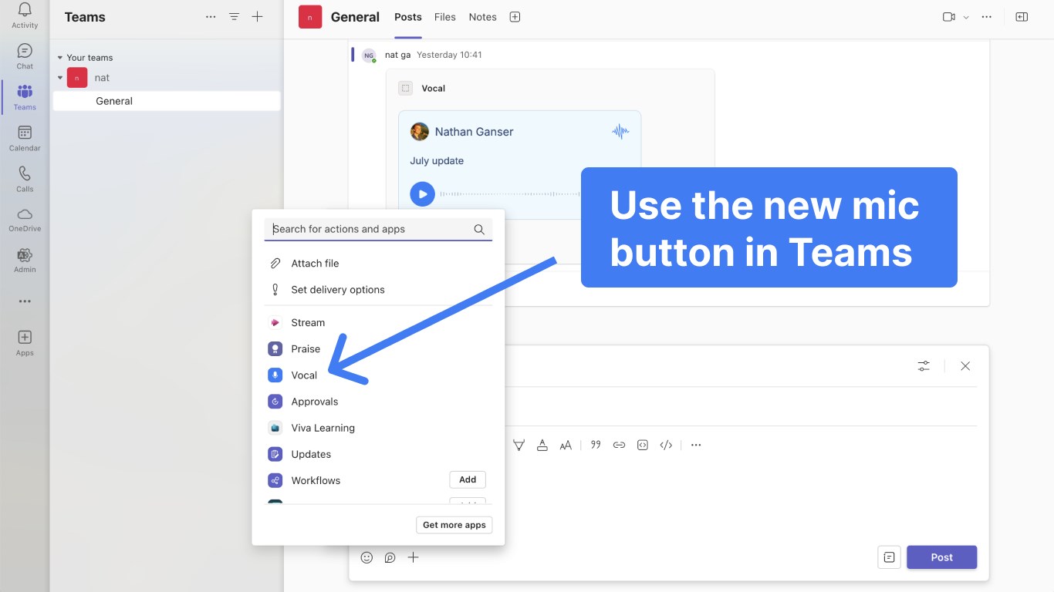Add a new tab to General channel
Screen dimensions: 1054x592
click(x=515, y=17)
